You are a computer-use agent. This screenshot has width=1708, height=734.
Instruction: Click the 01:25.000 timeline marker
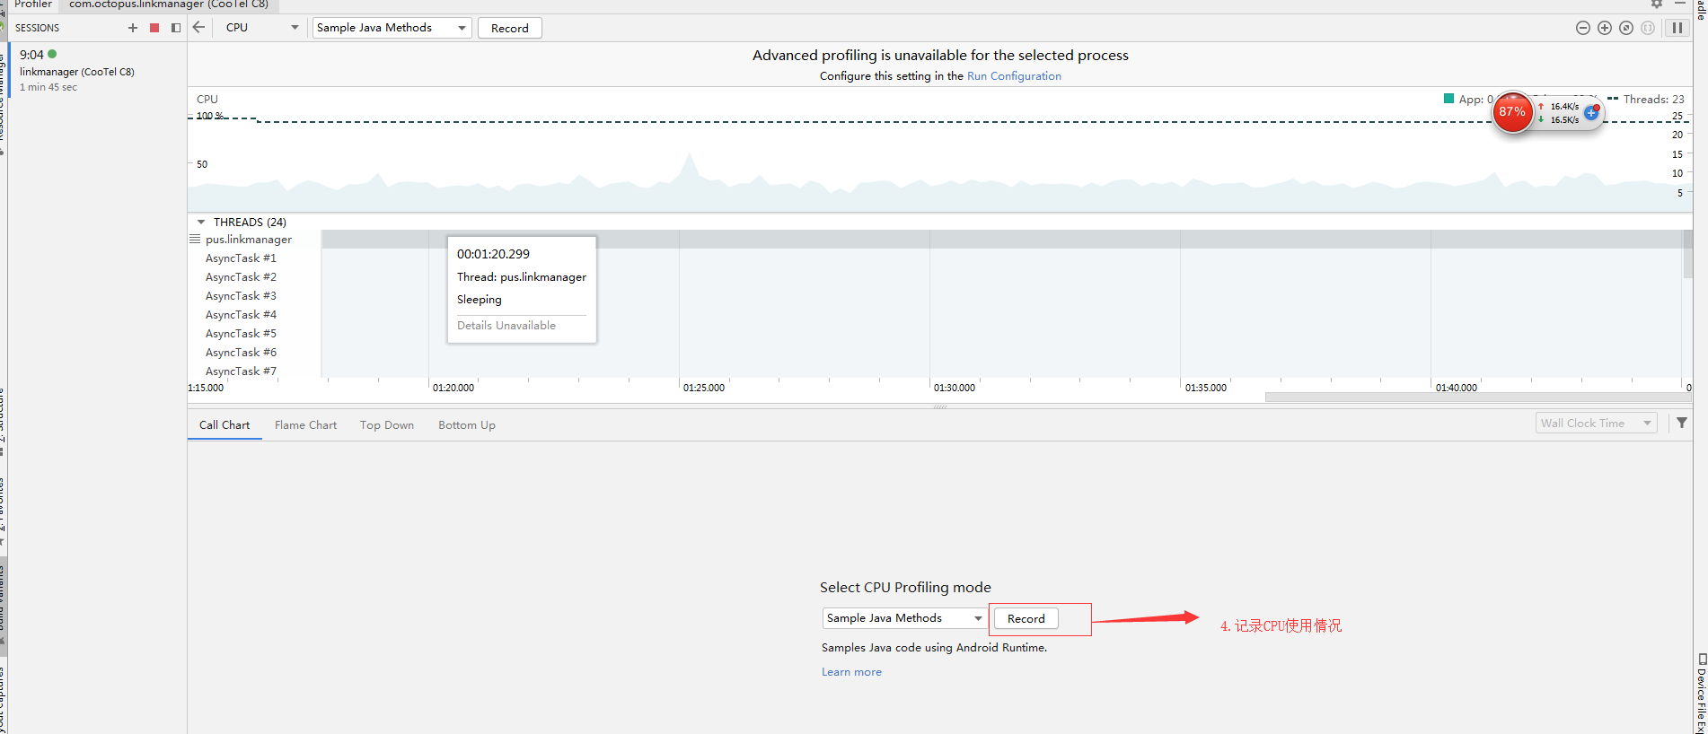pyautogui.click(x=703, y=388)
